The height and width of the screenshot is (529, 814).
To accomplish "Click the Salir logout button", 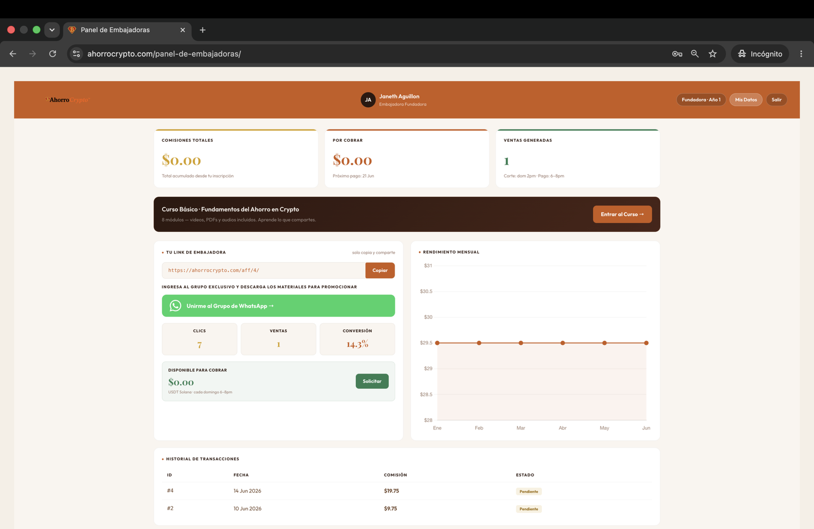I will pyautogui.click(x=776, y=100).
